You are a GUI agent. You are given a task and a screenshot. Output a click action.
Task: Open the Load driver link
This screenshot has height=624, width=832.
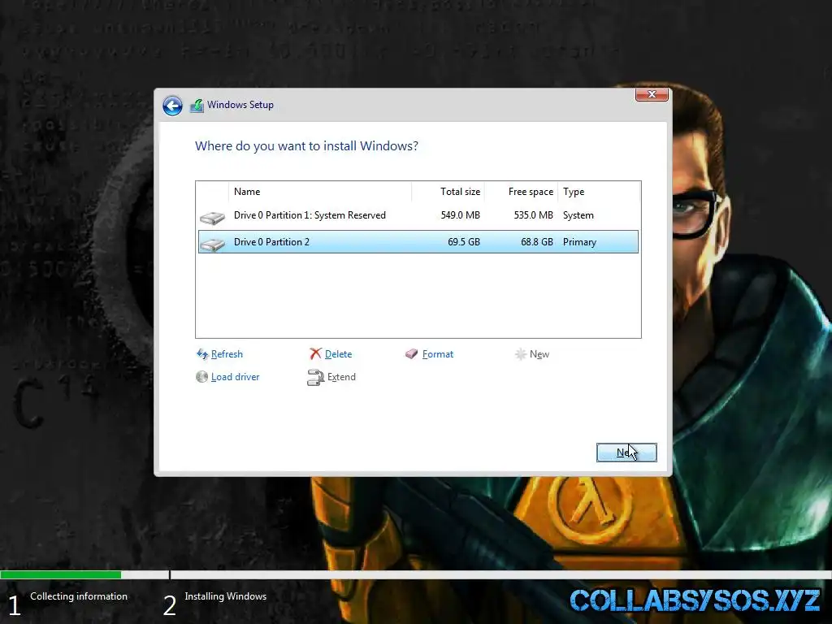click(235, 377)
